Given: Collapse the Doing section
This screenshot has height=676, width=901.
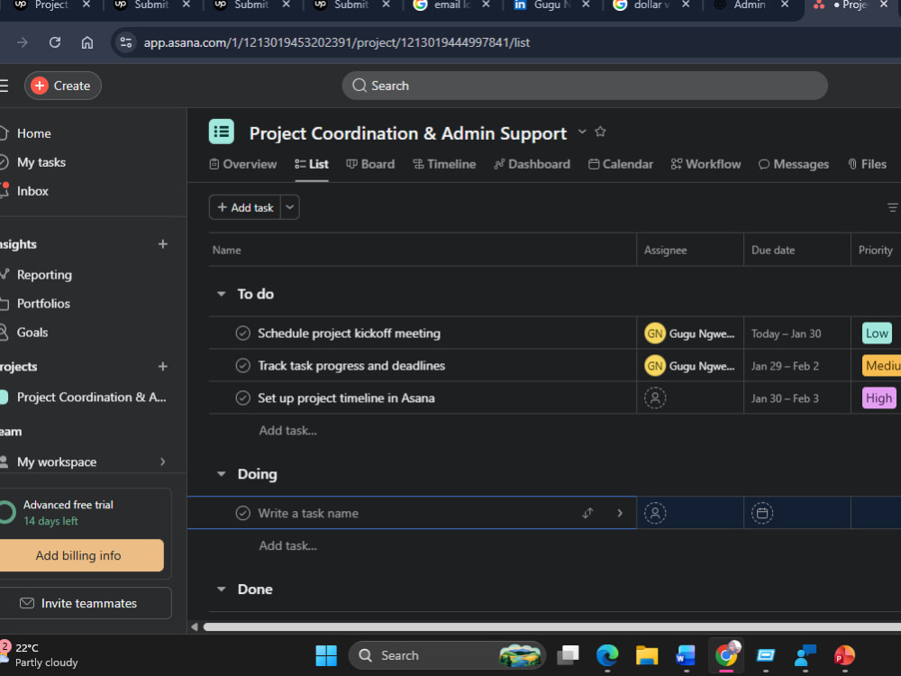Looking at the screenshot, I should pos(222,474).
